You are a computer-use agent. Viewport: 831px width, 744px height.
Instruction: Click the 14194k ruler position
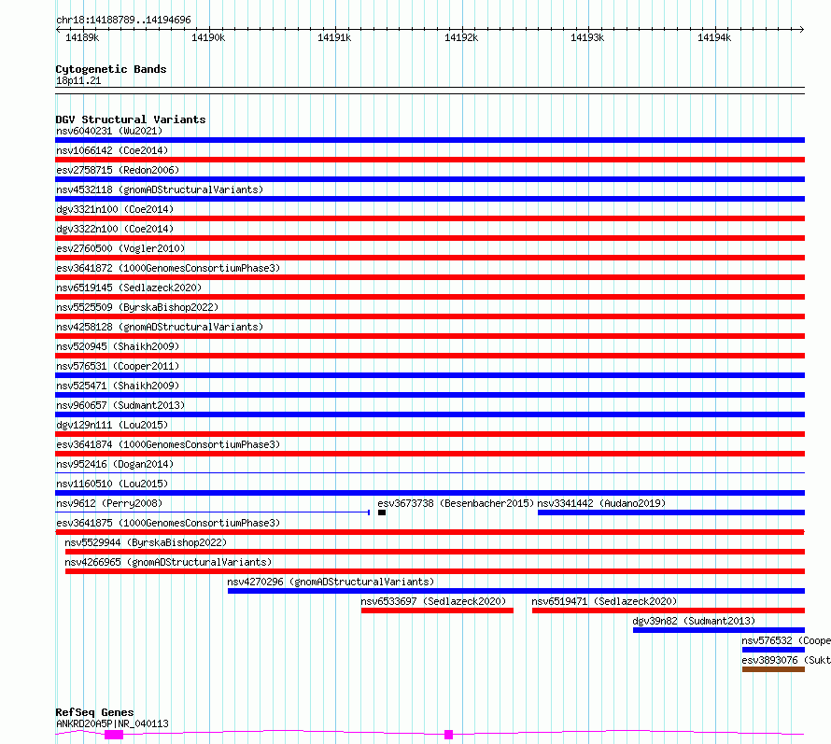point(714,37)
